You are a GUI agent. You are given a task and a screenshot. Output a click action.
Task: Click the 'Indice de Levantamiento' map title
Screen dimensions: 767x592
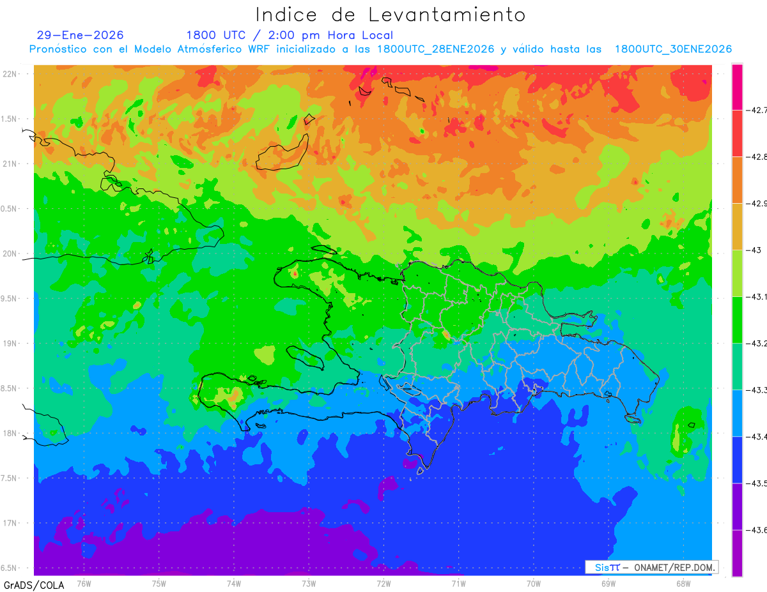pyautogui.click(x=391, y=15)
